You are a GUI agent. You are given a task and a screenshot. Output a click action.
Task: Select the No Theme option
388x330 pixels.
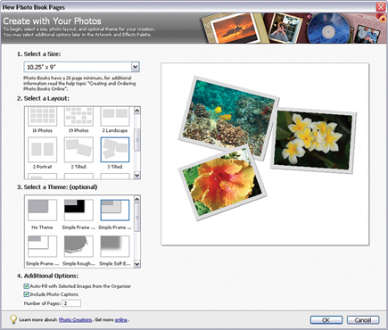coord(42,210)
